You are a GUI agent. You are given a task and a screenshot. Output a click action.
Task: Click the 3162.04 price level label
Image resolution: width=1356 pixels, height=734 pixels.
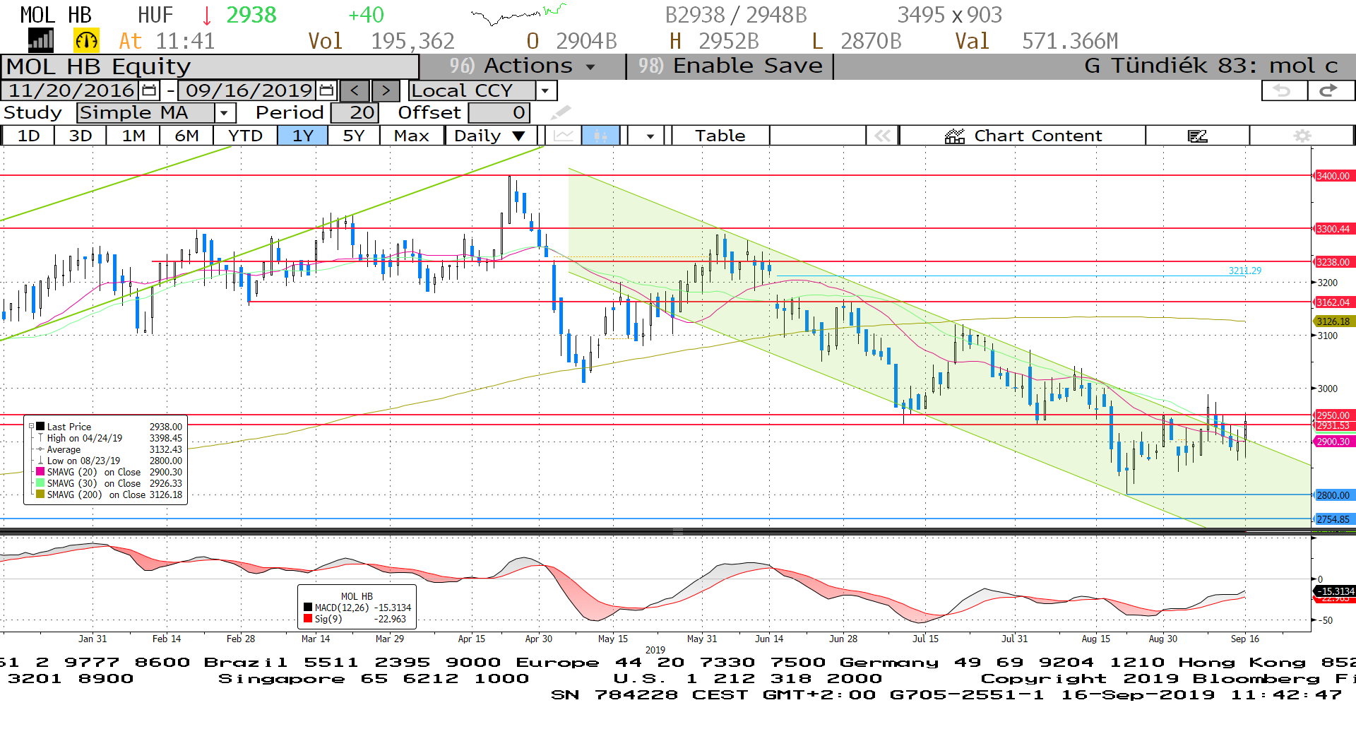(x=1333, y=302)
